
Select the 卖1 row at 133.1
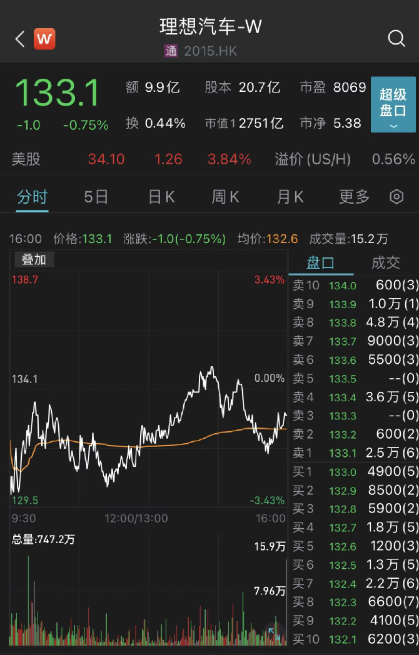tap(354, 453)
